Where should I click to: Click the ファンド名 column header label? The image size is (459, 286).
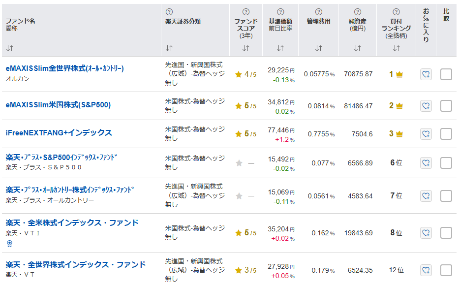tap(21, 21)
